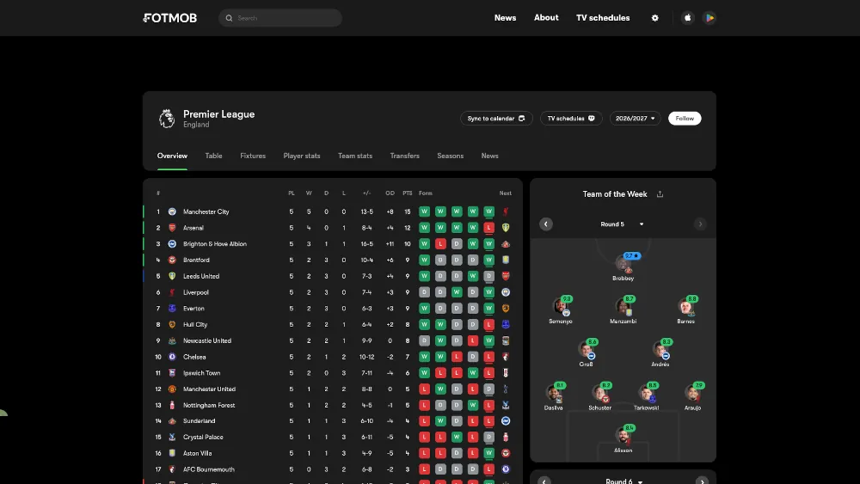
Task: Click the search magnifier icon
Action: pos(230,18)
